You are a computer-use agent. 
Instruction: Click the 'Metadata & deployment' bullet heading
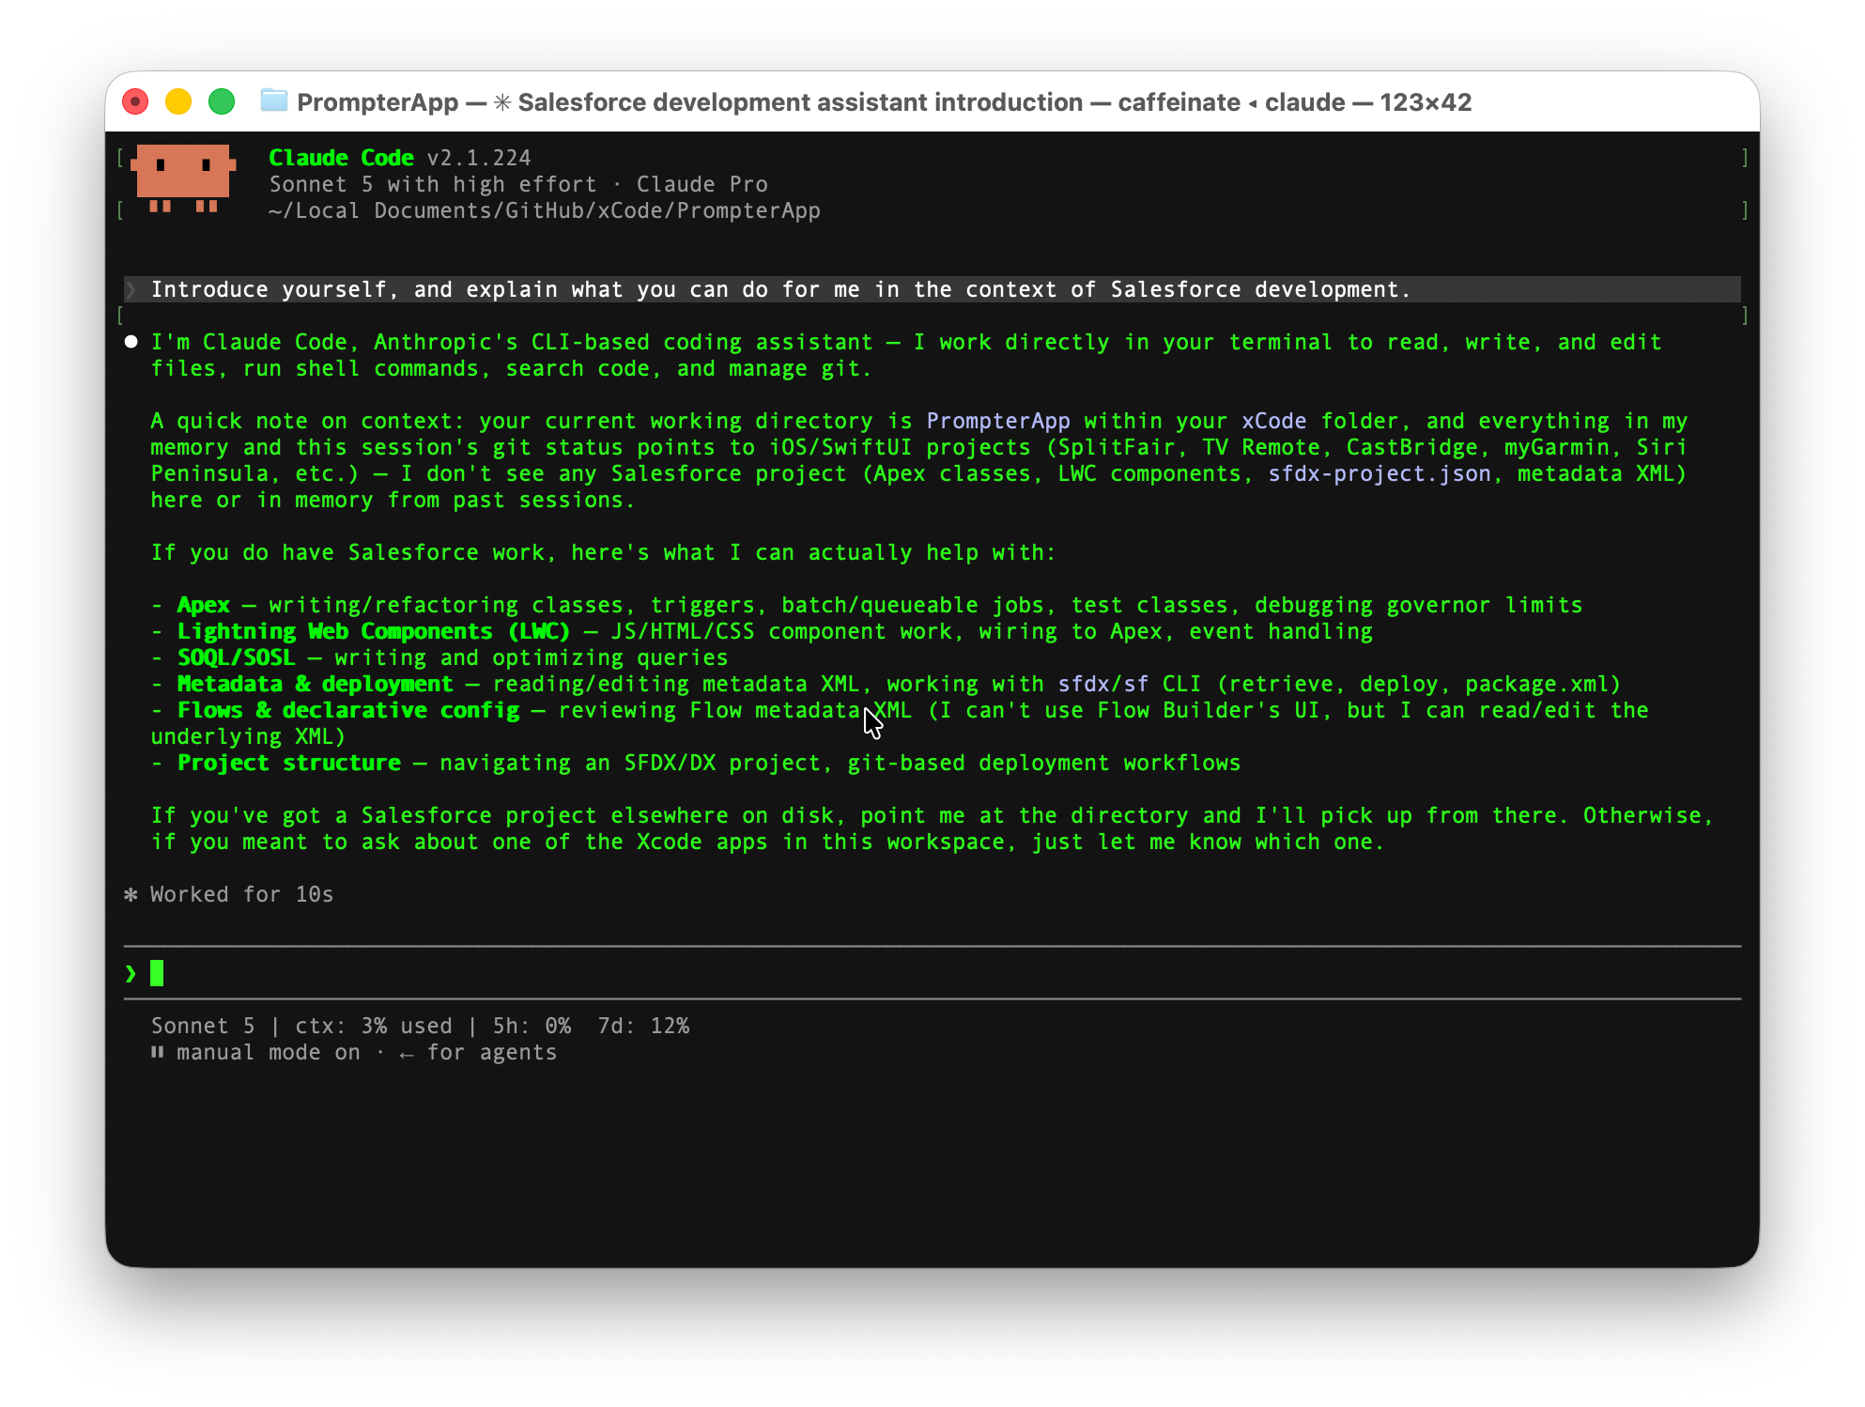pos(315,684)
